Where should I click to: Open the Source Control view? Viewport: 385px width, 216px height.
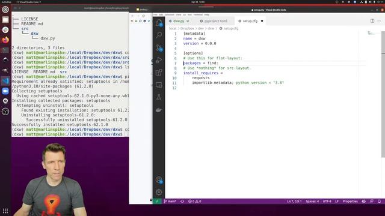click(x=159, y=47)
